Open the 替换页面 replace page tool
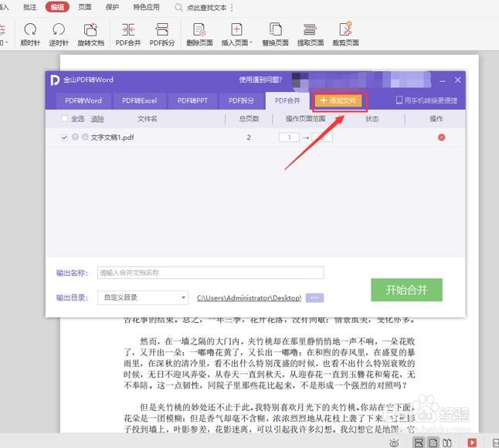This screenshot has height=448, width=499. tap(275, 34)
